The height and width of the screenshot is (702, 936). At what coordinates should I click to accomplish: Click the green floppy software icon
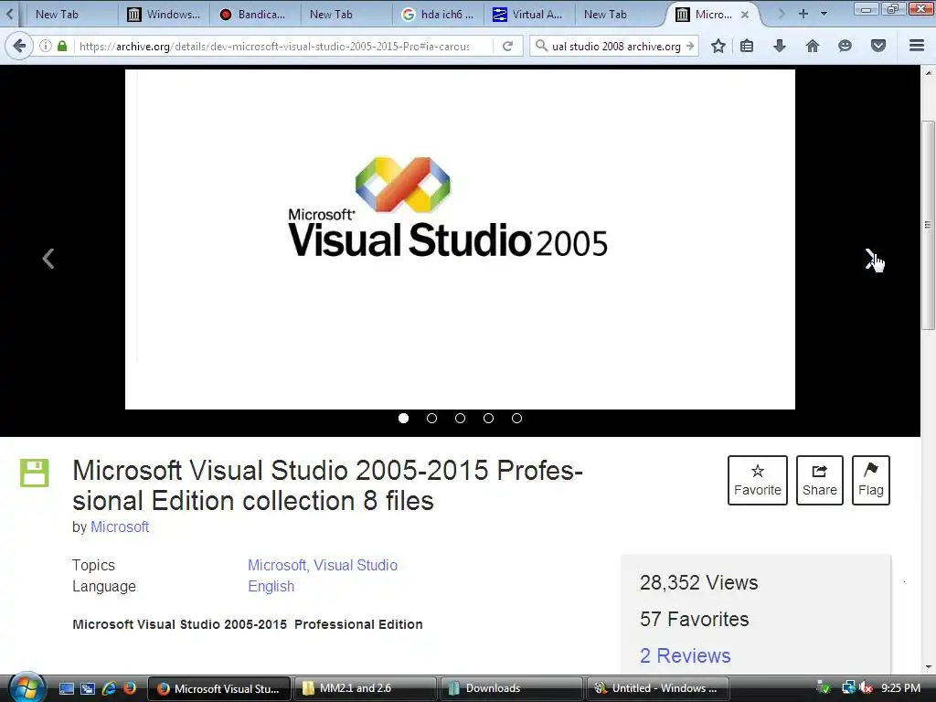[35, 473]
